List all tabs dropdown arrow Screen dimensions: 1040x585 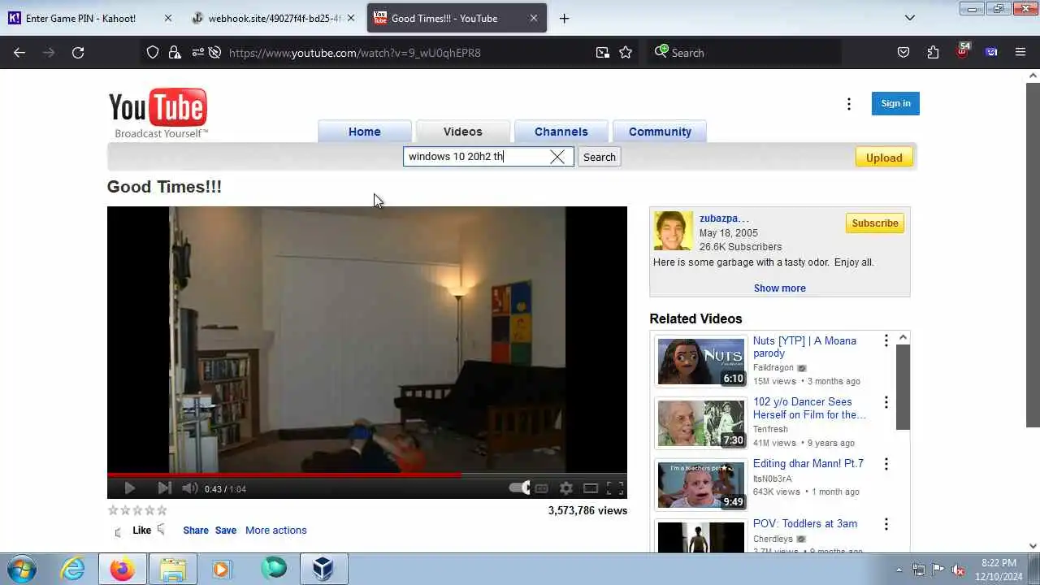(910, 18)
